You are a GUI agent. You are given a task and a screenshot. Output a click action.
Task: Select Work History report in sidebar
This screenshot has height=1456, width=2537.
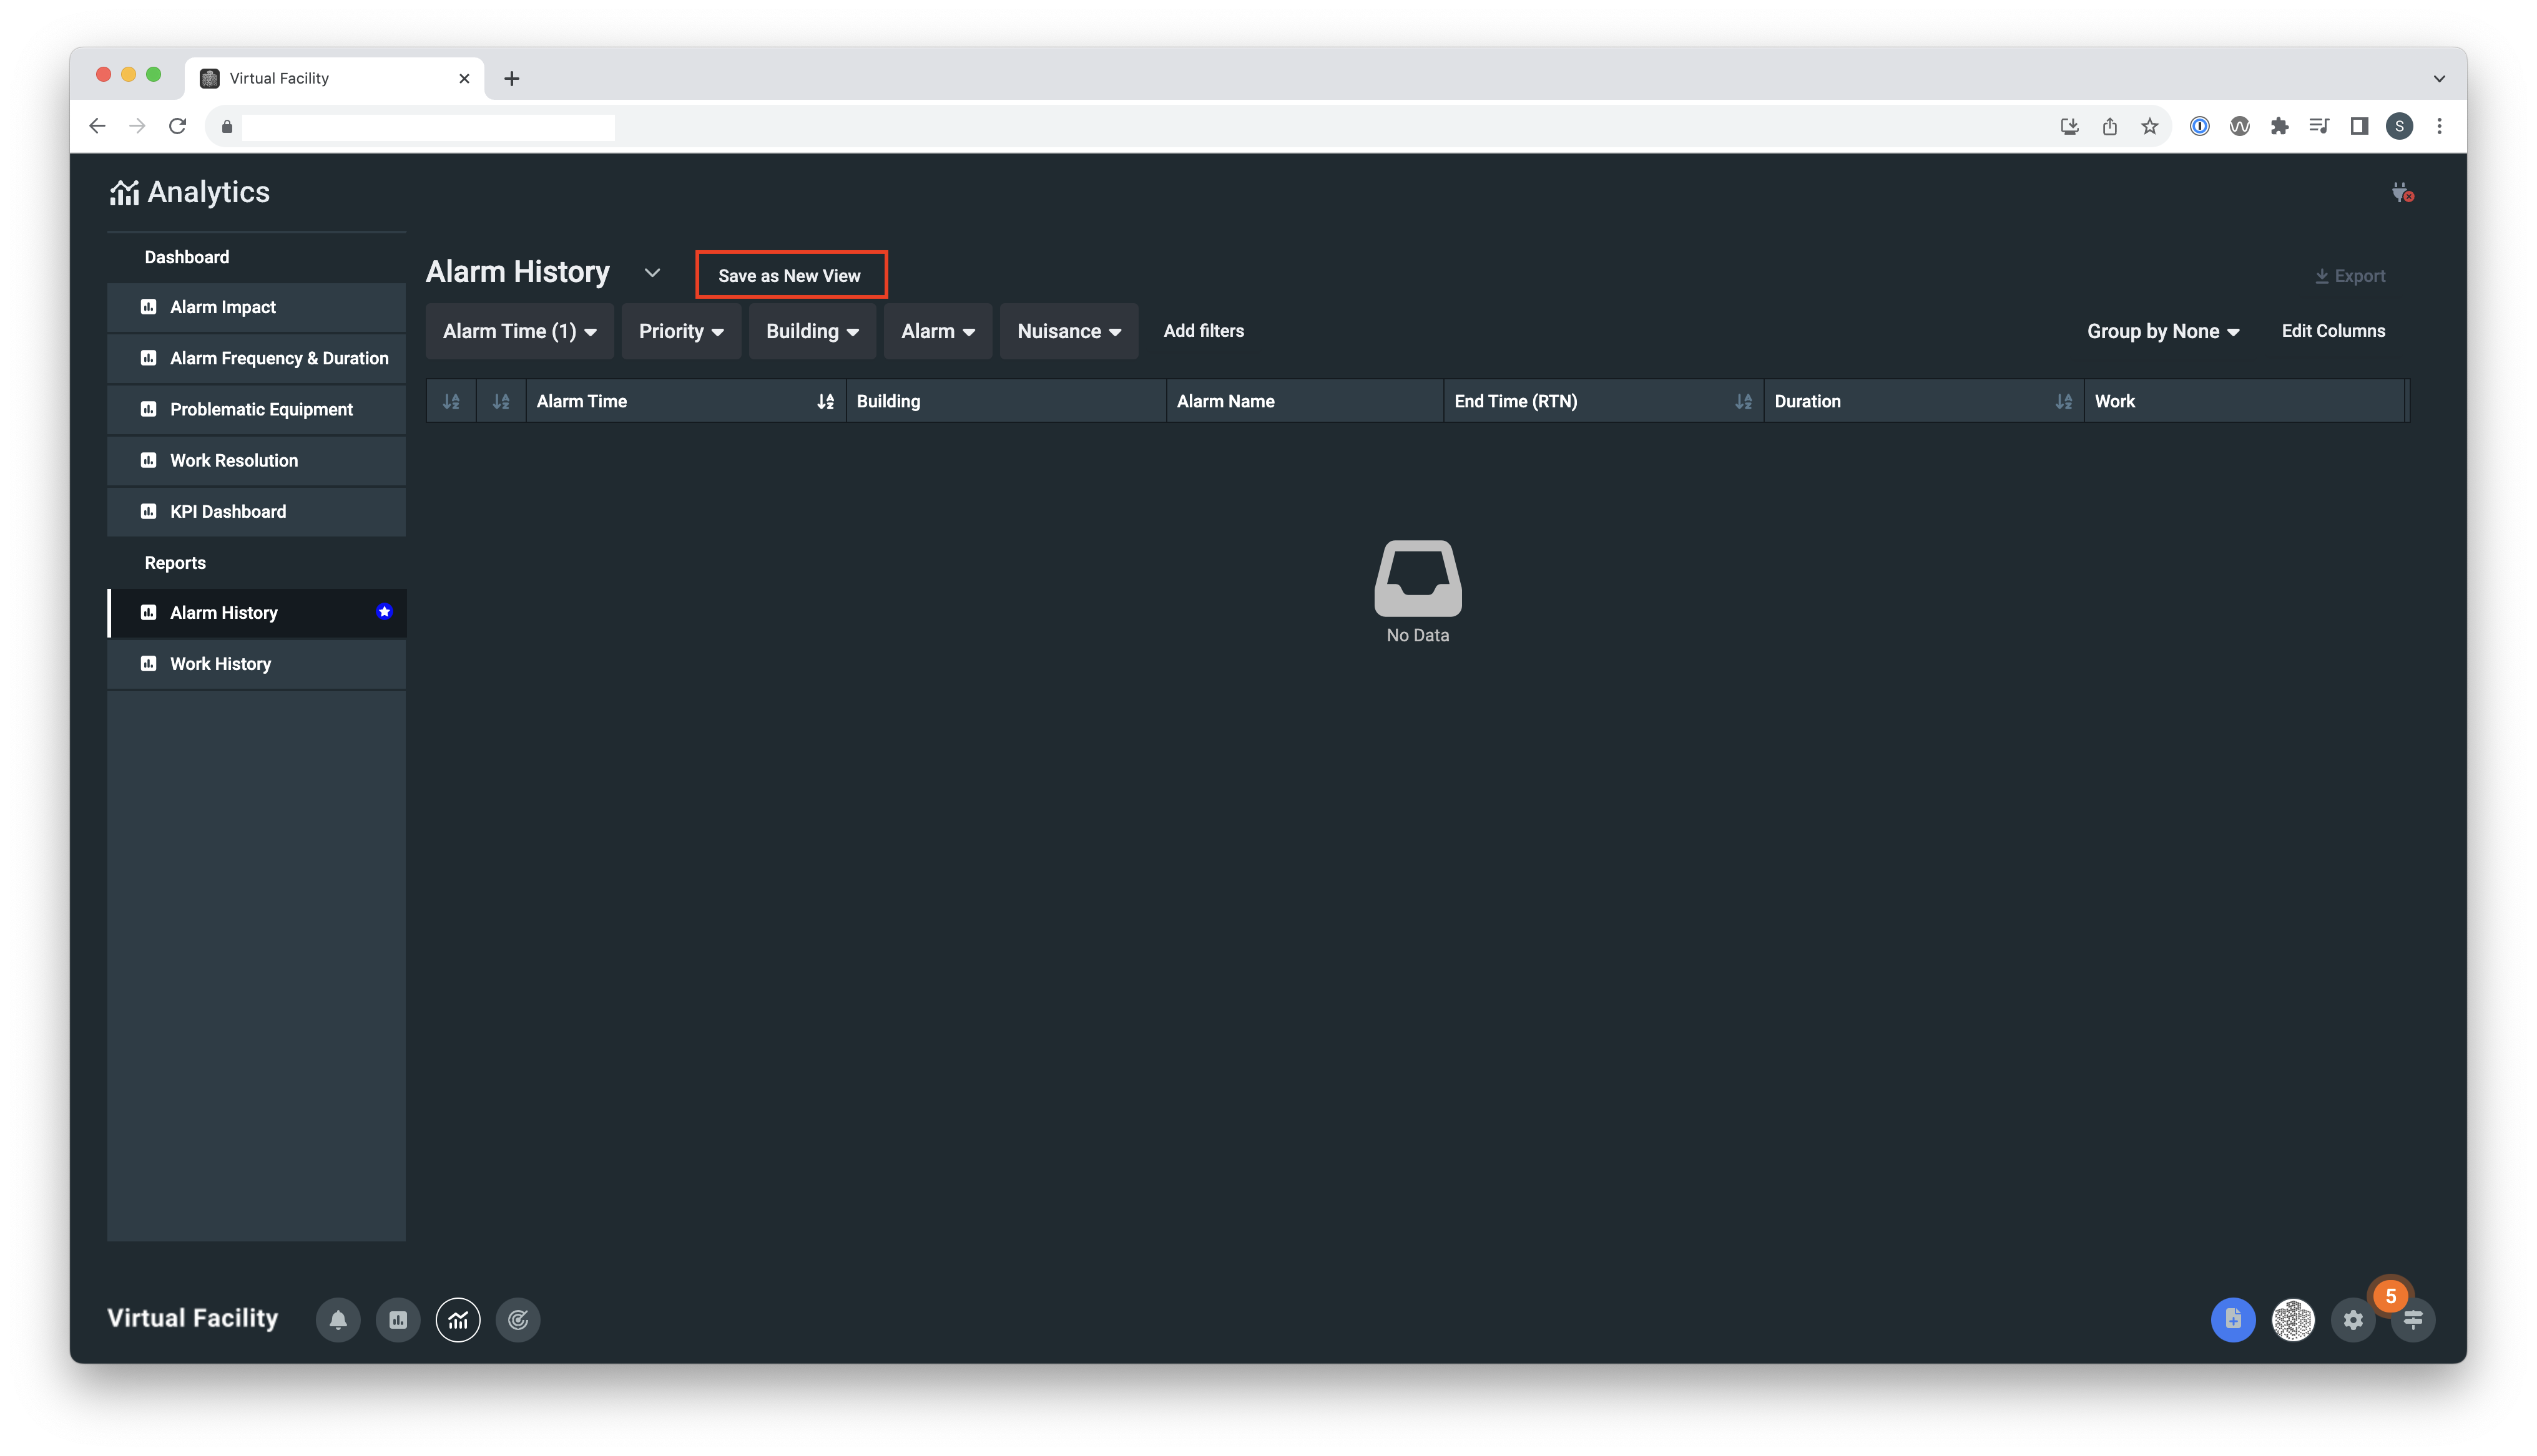tap(220, 664)
